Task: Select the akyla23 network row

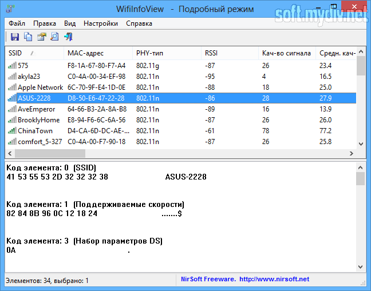Action: 181,76
